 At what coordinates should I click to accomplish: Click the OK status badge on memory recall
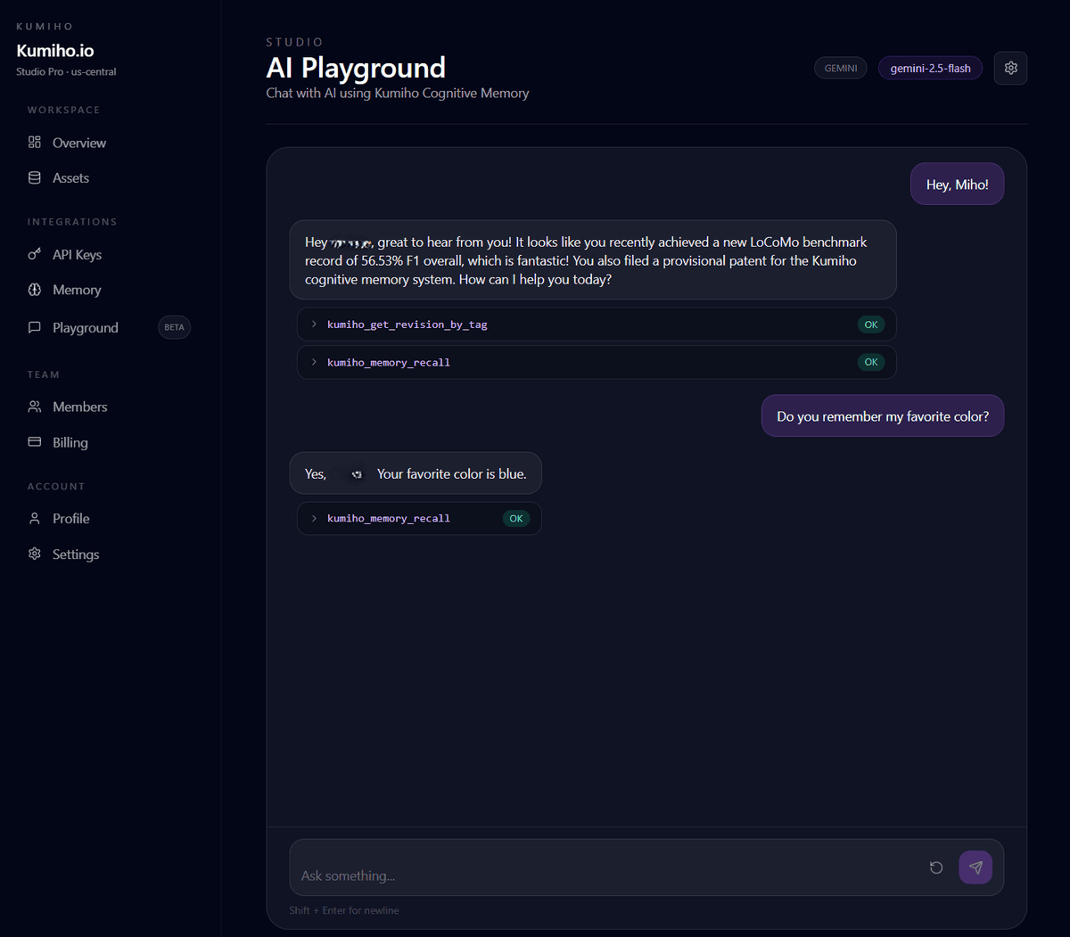pos(515,518)
